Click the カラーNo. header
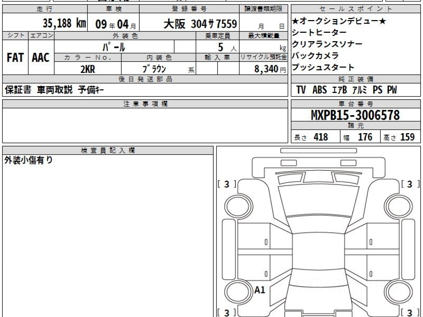The height and width of the screenshot is (317, 423). point(88,58)
